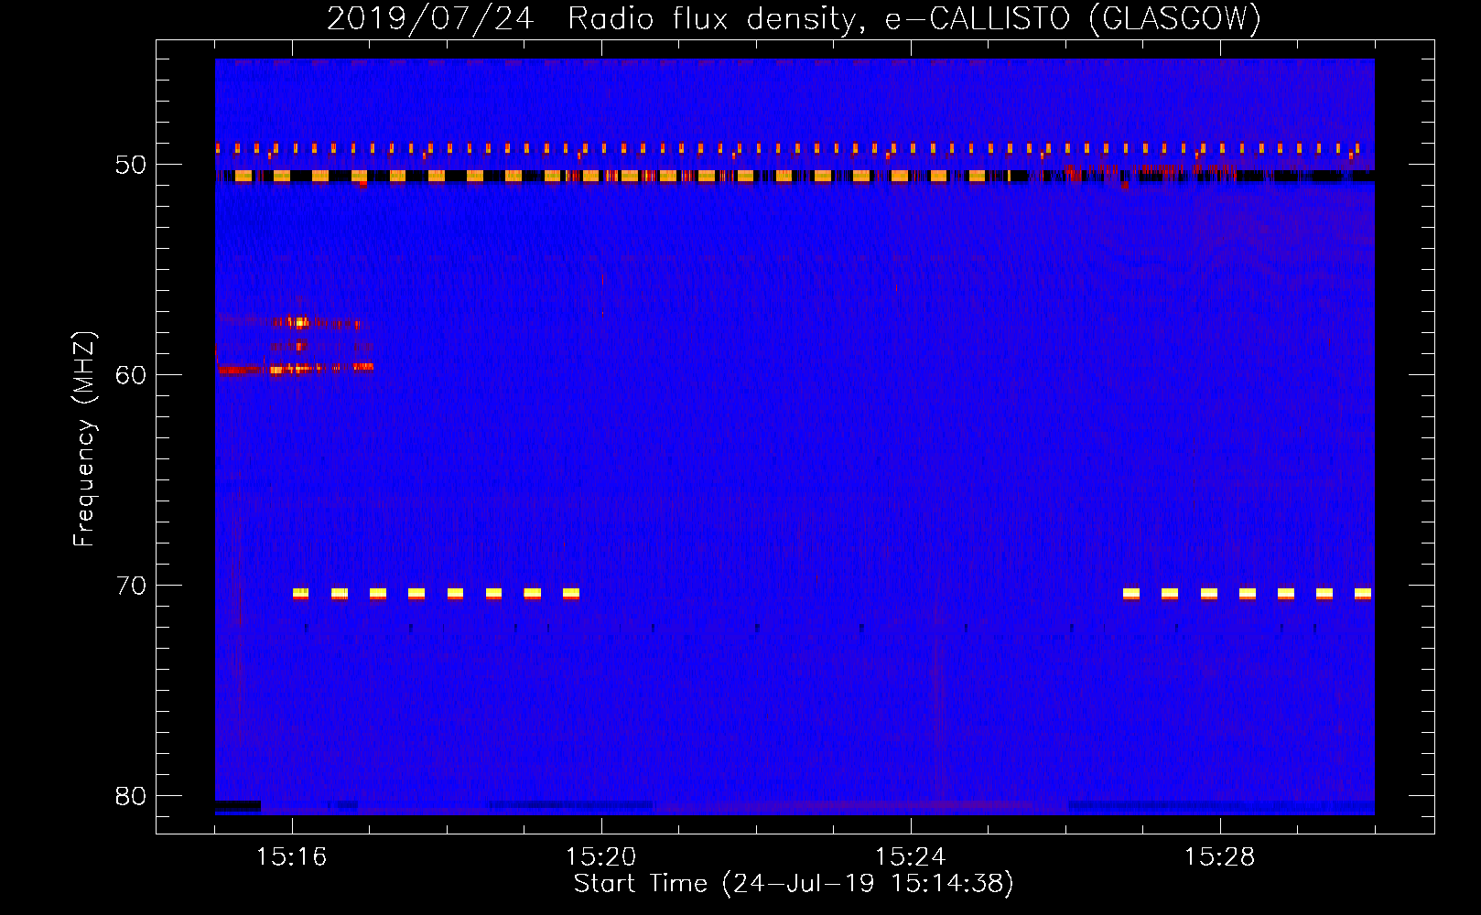
Task: Click the bright burst near 57 MHz at 15:16
Action: tap(299, 322)
